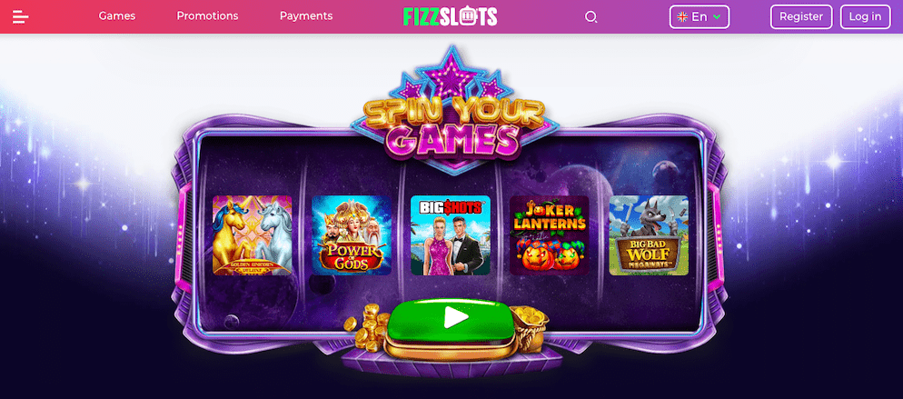Click the FizzSlots logo

pos(451,16)
